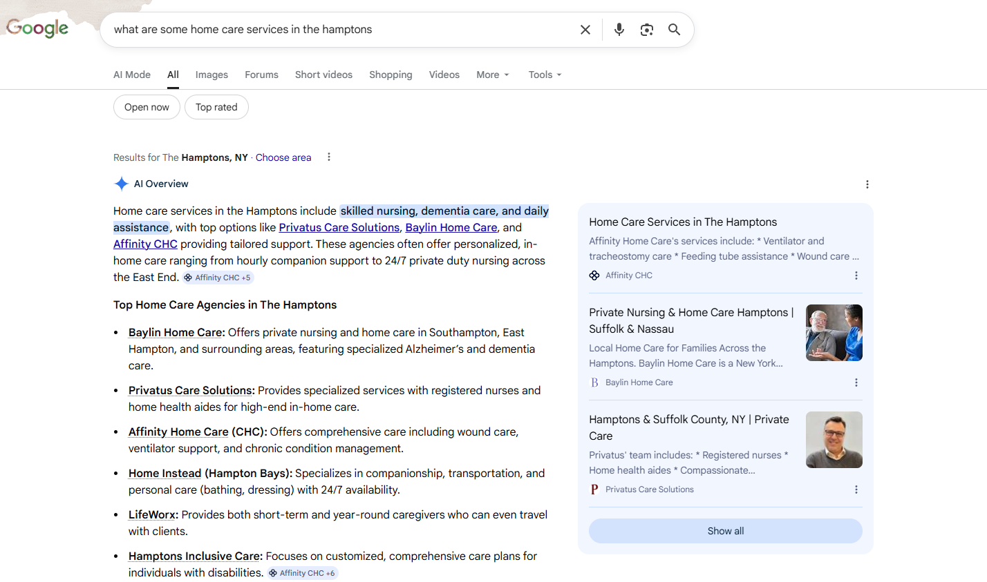Screen dimensions: 987x582
Task: Click the Google logo
Action: tap(37, 28)
